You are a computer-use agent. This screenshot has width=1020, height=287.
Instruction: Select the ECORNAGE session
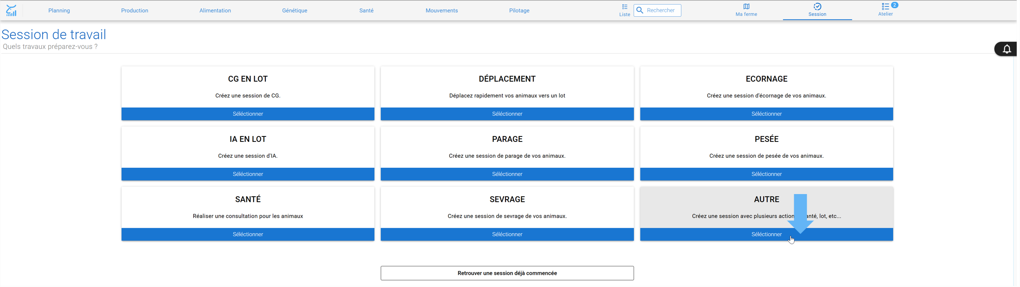point(766,114)
